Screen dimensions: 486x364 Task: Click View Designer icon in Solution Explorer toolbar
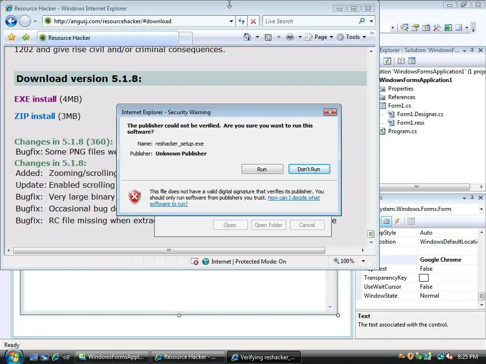point(411,61)
